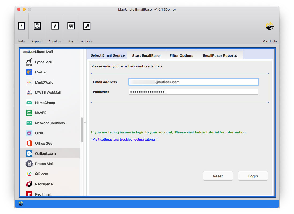Select the QQ.com icon

29,174
